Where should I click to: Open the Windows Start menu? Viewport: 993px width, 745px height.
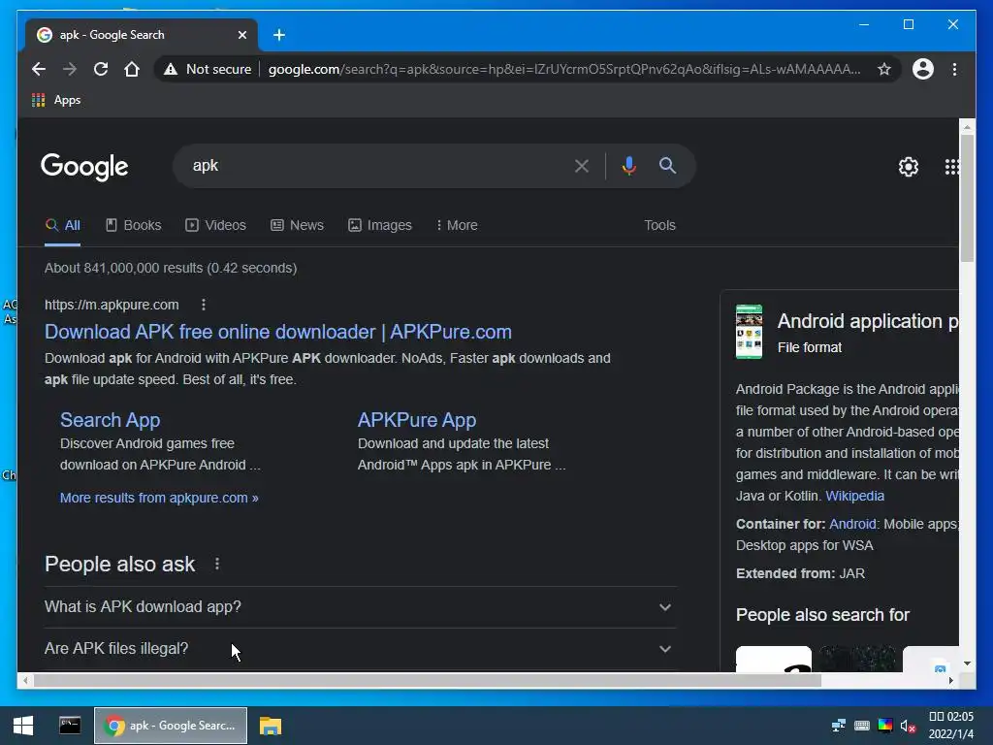pos(23,726)
